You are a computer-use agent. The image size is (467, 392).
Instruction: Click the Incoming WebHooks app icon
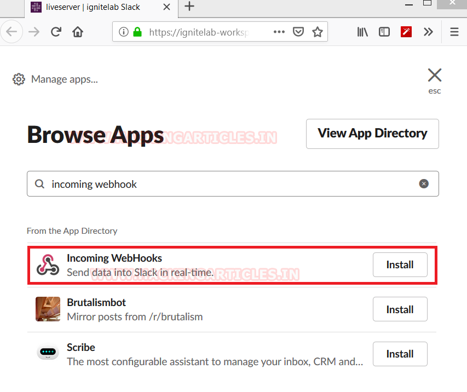click(48, 265)
